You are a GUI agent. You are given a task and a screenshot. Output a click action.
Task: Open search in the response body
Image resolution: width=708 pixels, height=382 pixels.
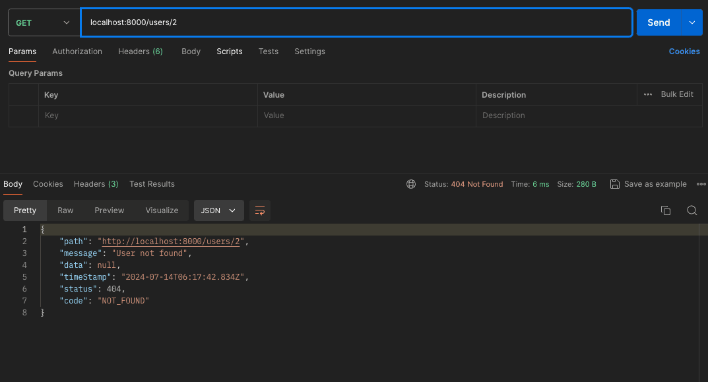pyautogui.click(x=692, y=210)
